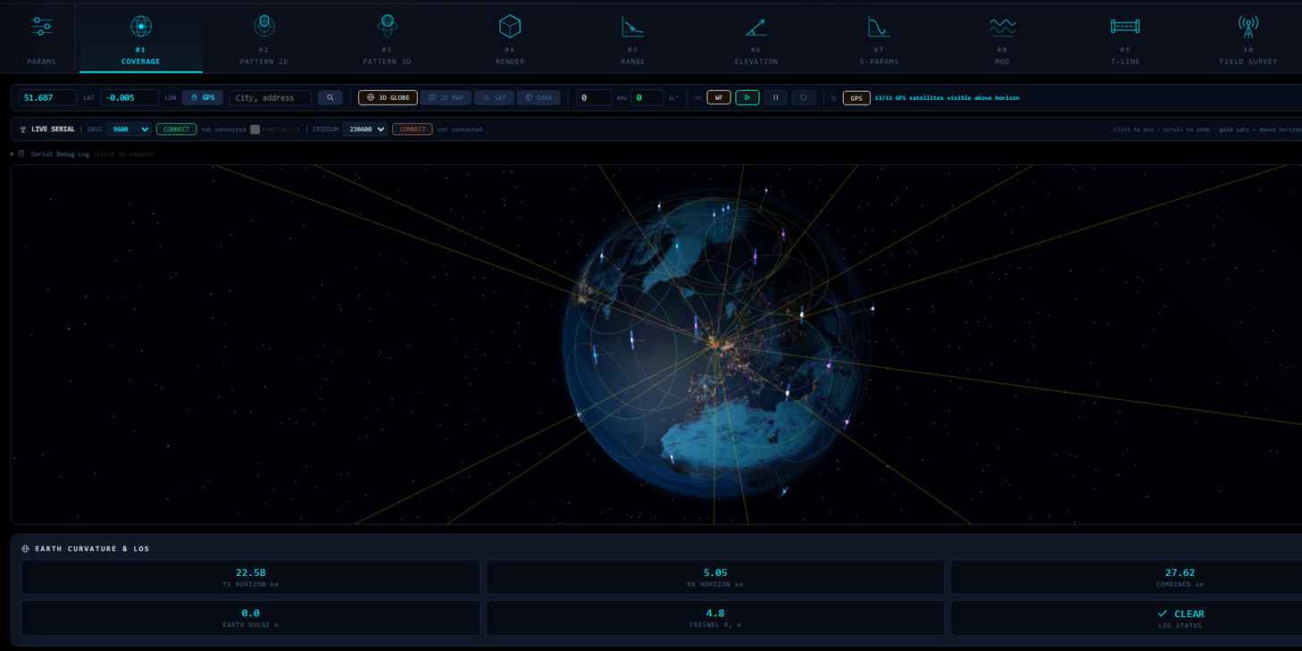Image resolution: width=1302 pixels, height=651 pixels.
Task: Open the T-Line tab
Action: coord(1125,39)
